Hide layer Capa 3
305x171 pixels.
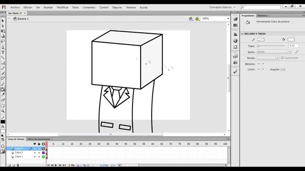point(35,149)
